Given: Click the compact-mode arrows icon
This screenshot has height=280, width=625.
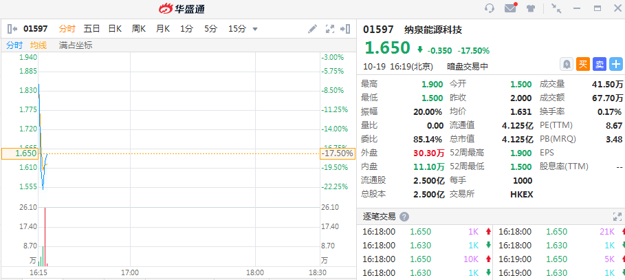Looking at the screenshot, I should 556,8.
